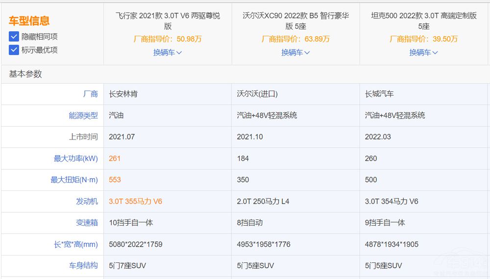Click the 基本参数 section header
490x279 pixels.
pos(25,74)
